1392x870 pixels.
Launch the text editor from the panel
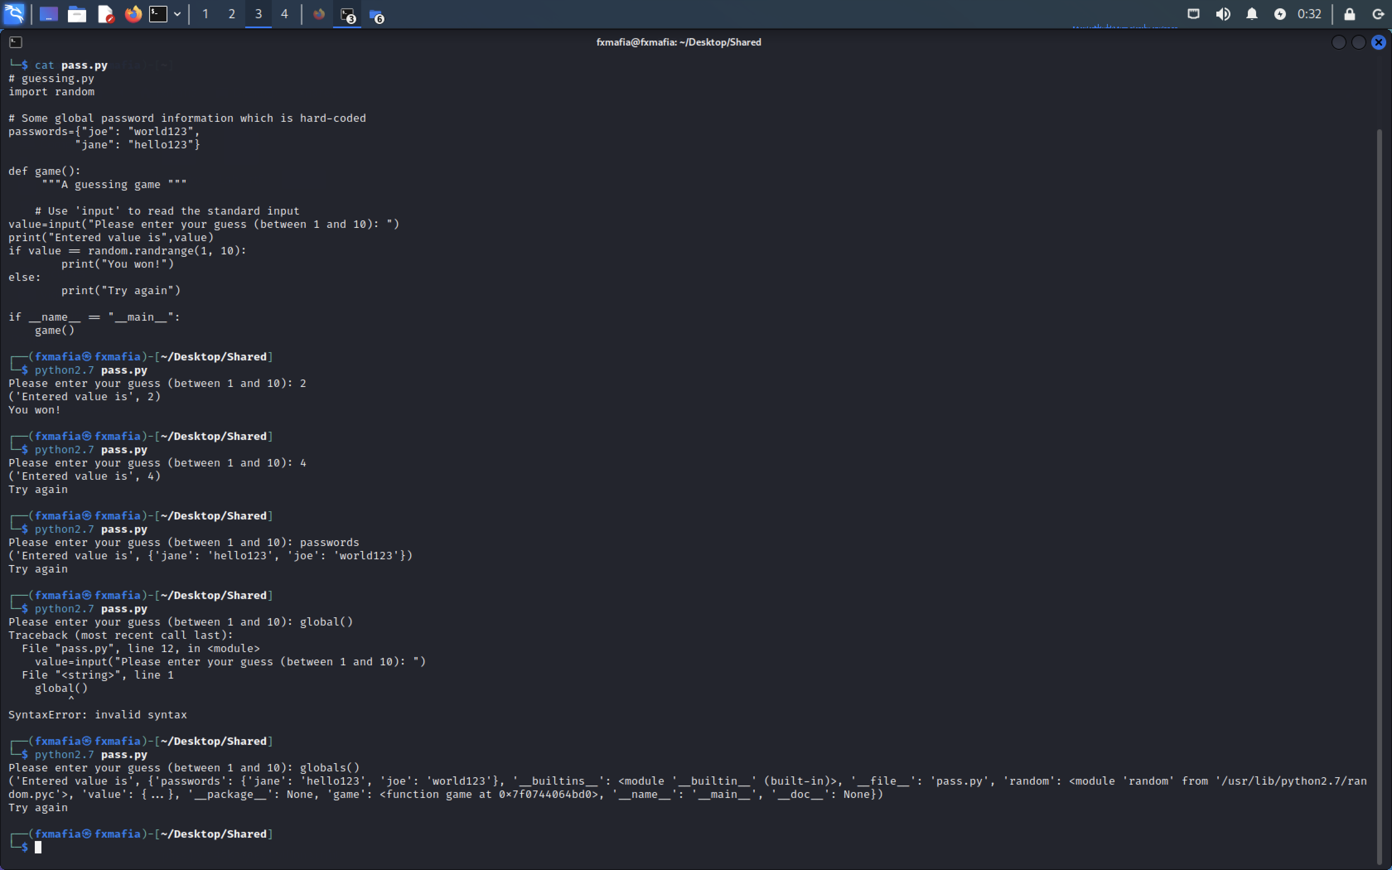pos(106,14)
